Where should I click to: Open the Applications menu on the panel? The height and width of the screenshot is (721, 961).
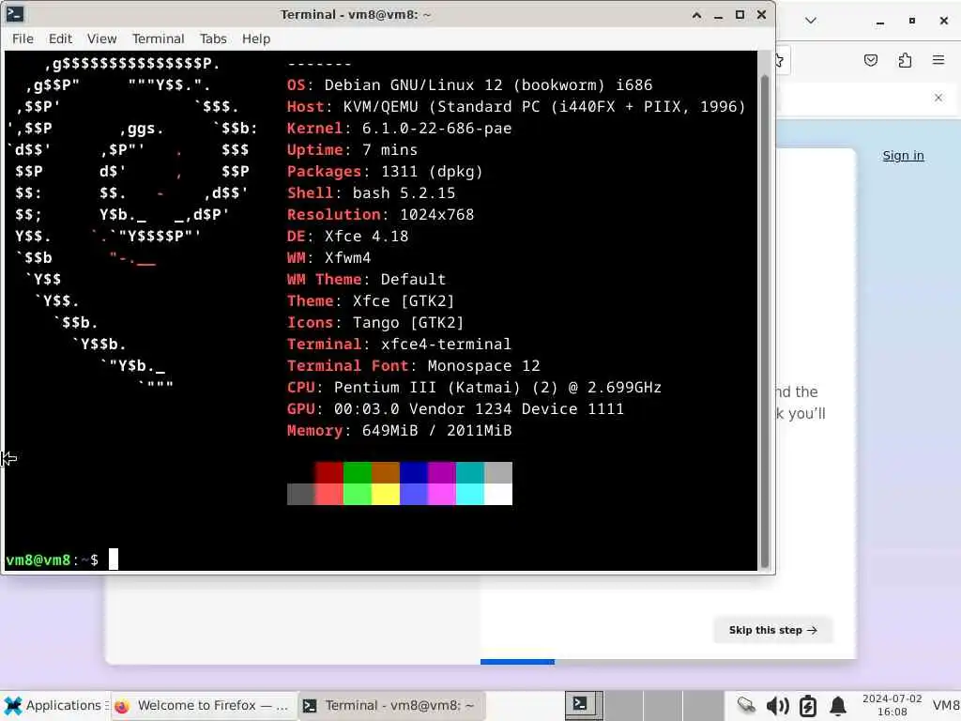(x=55, y=706)
